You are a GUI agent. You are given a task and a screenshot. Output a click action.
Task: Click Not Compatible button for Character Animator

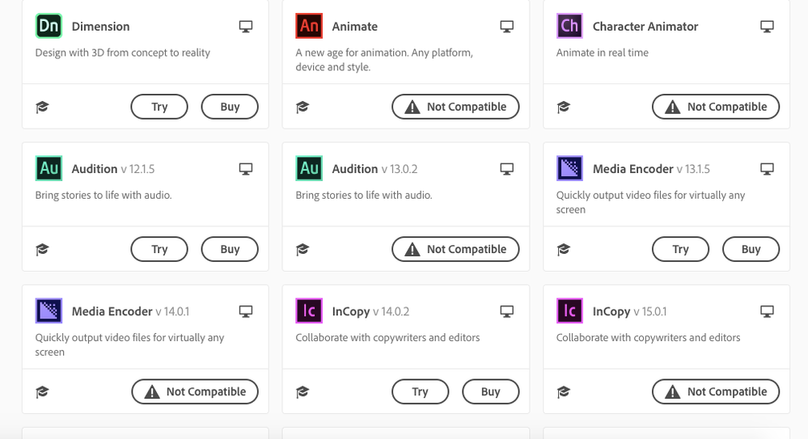click(716, 107)
